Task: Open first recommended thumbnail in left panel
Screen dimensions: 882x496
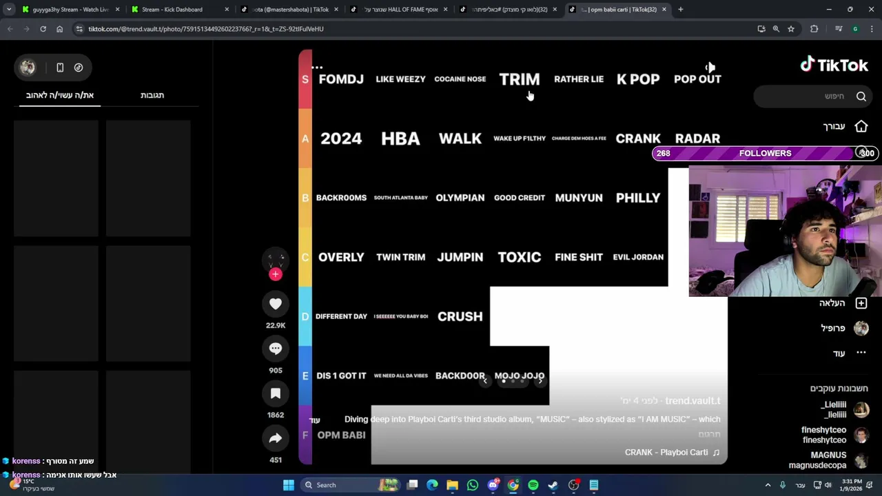Action: click(x=56, y=178)
